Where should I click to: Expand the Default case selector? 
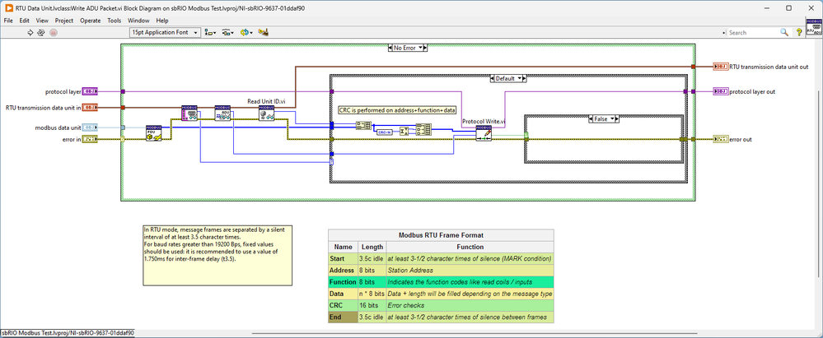click(x=520, y=78)
